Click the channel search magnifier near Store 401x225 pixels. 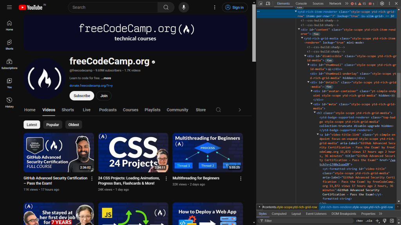pyautogui.click(x=218, y=110)
